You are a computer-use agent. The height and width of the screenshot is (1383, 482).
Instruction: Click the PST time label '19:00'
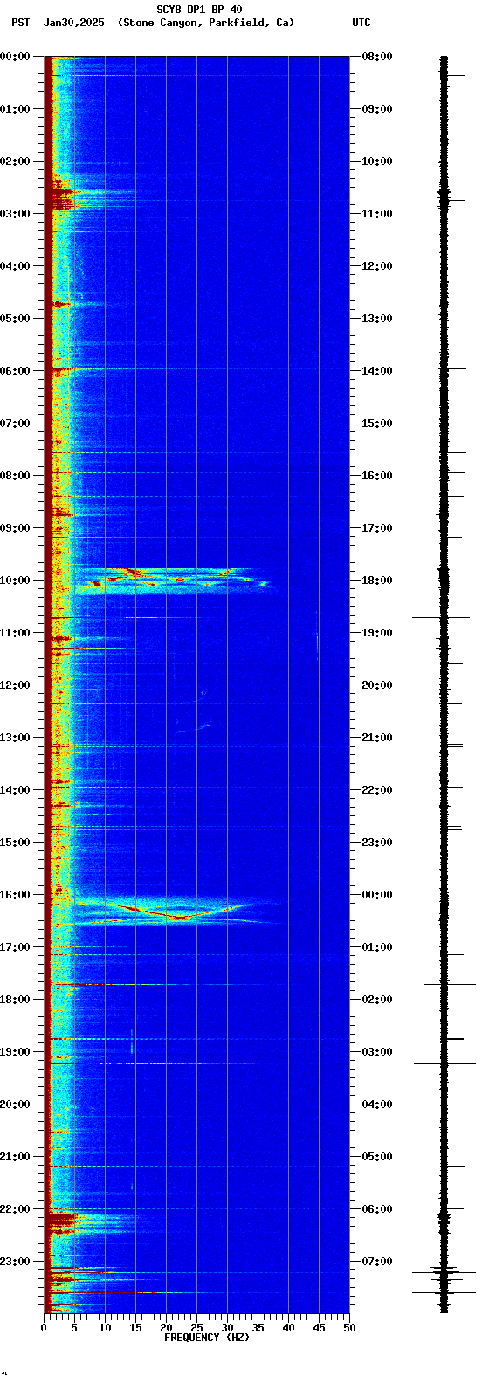15,1052
